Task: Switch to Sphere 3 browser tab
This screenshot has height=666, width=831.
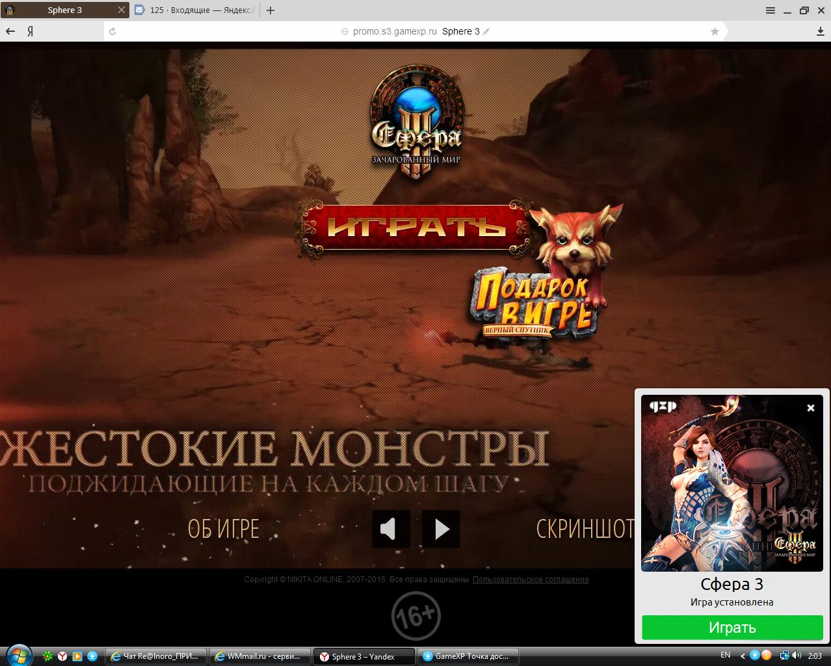Action: point(65,10)
